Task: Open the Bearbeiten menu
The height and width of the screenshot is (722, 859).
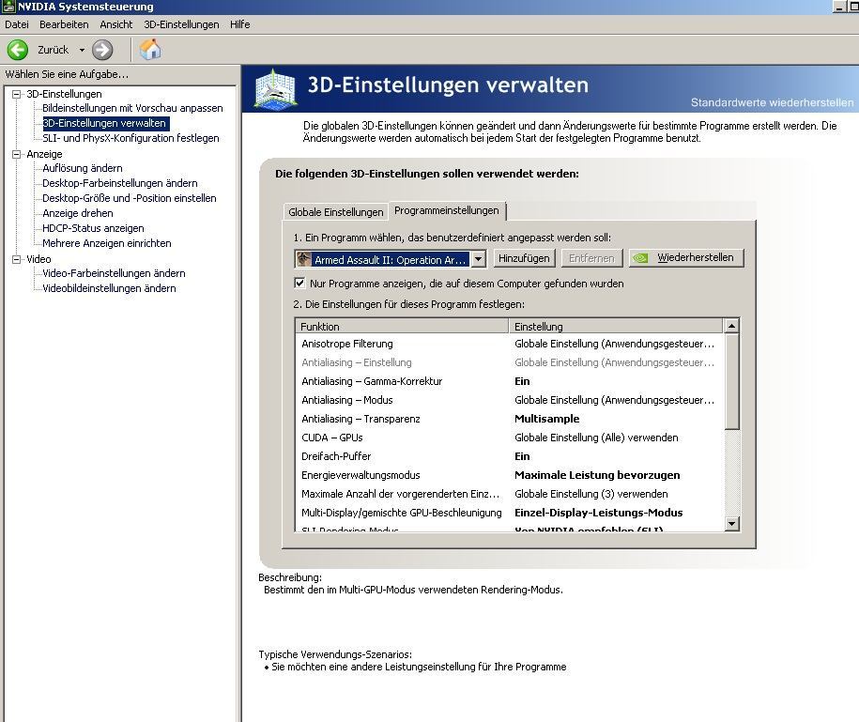Action: pyautogui.click(x=64, y=24)
